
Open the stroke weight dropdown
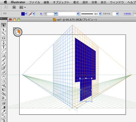(55, 14)
